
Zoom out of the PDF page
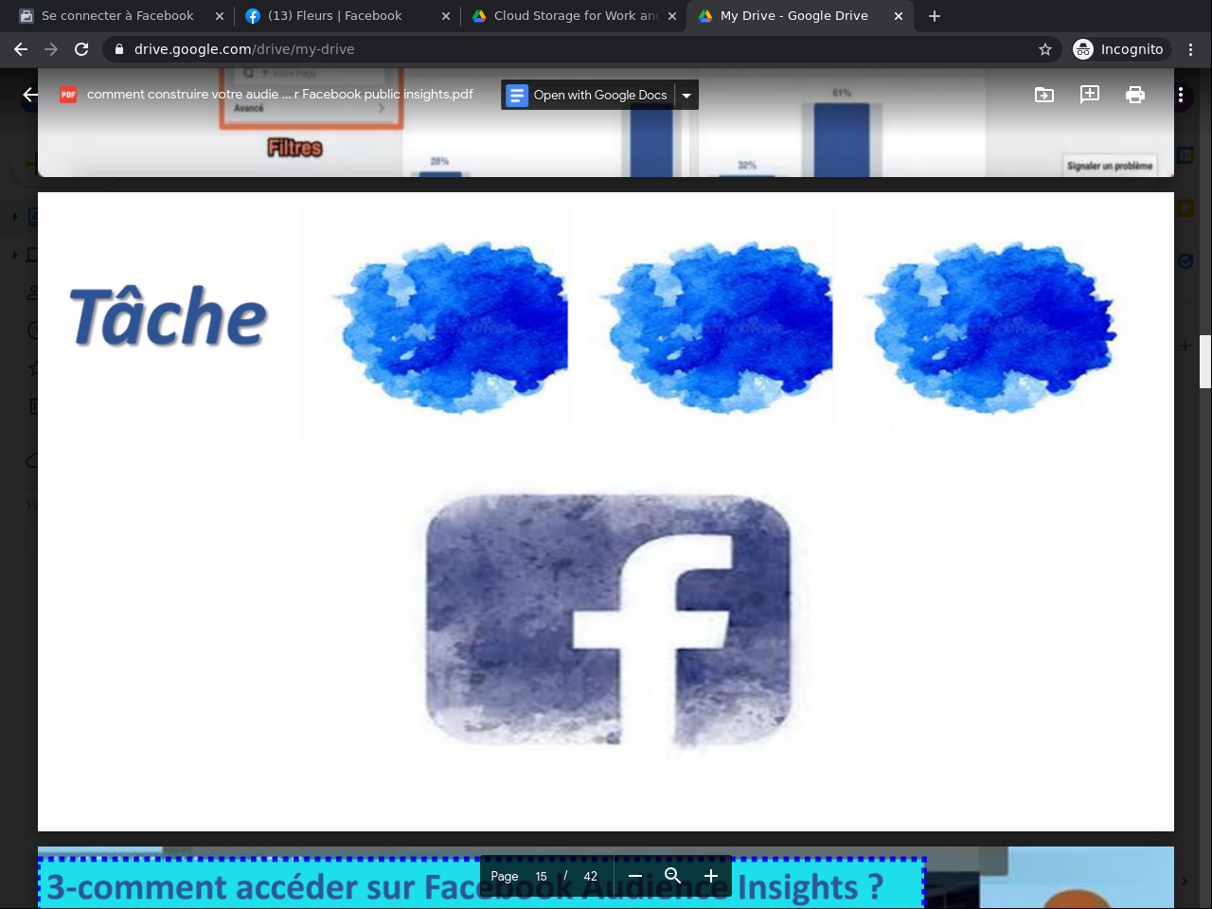(635, 876)
